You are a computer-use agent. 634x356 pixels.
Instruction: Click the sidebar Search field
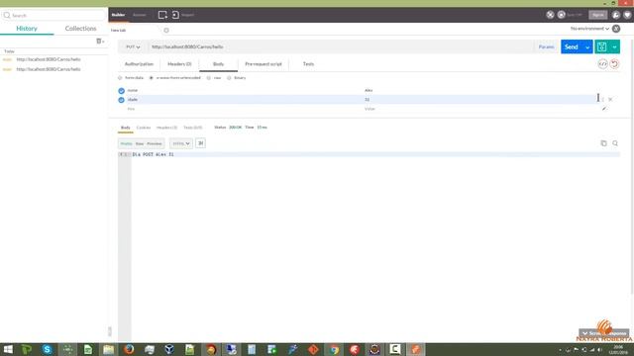[x=53, y=16]
